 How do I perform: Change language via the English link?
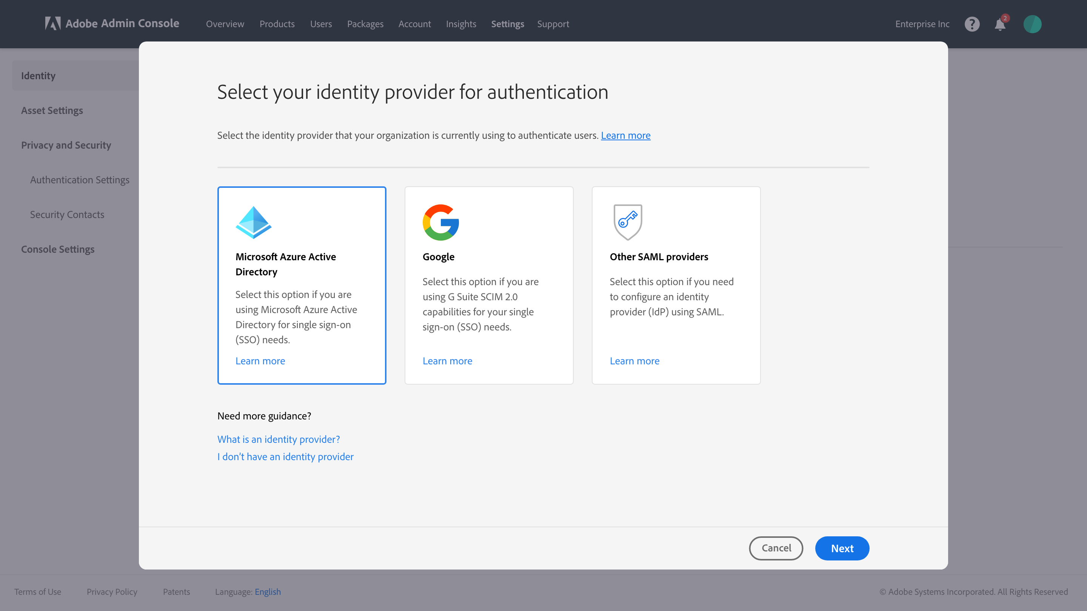268,592
